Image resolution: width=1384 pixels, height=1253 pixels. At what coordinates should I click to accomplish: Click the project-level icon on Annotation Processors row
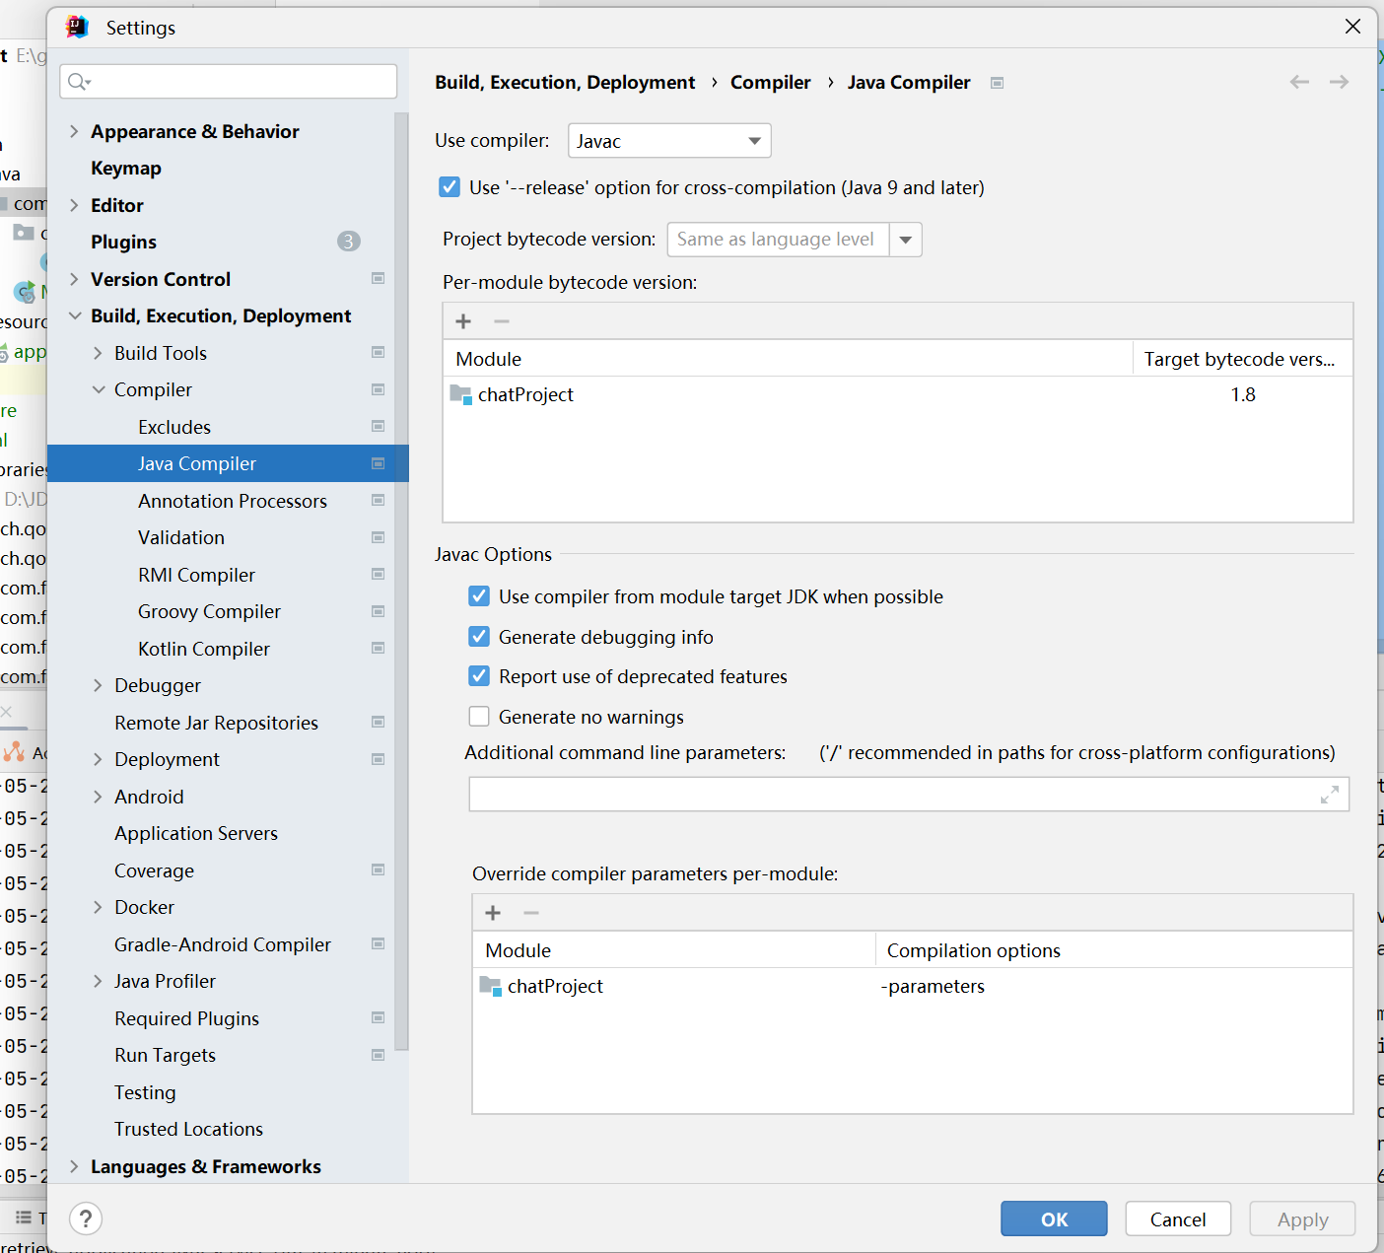coord(378,500)
